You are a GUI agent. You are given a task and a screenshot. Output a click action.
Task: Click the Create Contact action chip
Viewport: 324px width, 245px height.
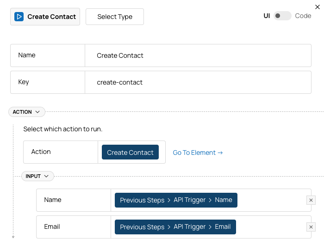point(130,153)
